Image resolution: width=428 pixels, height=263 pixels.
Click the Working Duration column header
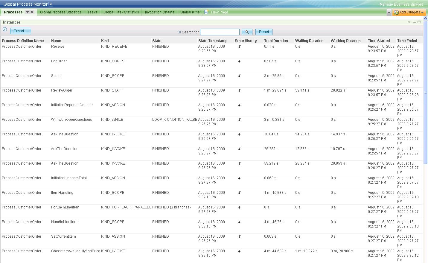point(346,41)
